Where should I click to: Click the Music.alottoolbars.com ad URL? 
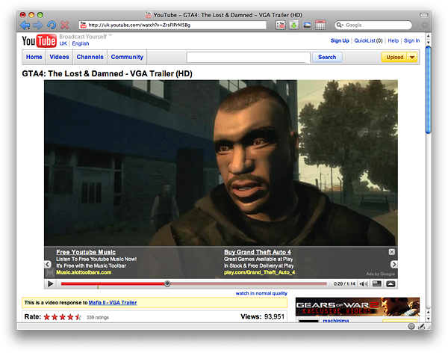coord(84,272)
